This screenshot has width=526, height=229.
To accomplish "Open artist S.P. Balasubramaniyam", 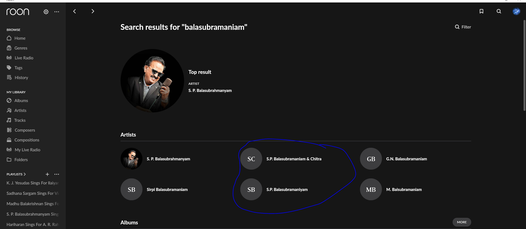I will [287, 190].
